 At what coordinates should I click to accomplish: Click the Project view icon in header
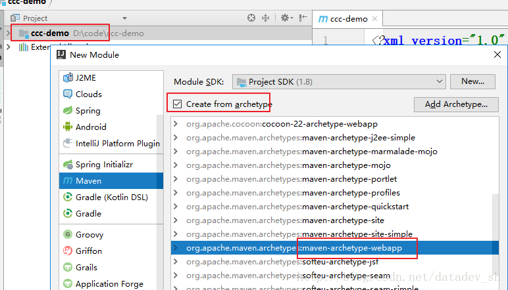click(15, 18)
